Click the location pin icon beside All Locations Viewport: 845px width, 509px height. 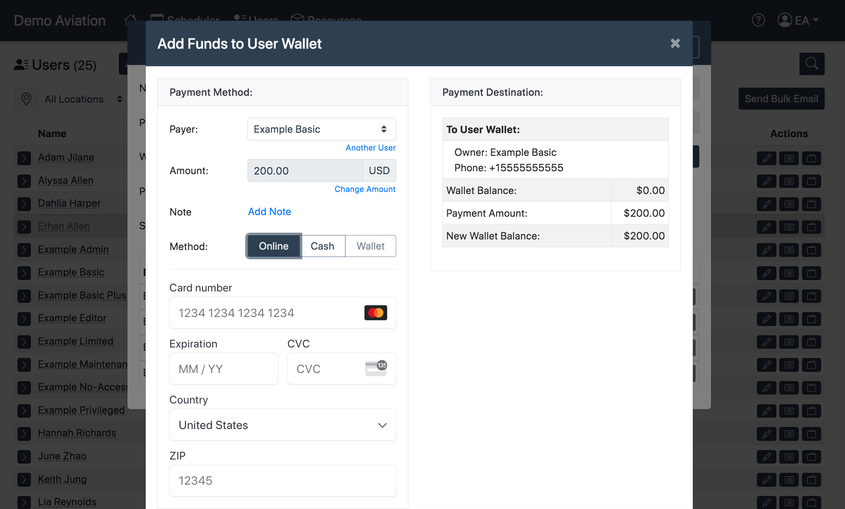tap(26, 99)
